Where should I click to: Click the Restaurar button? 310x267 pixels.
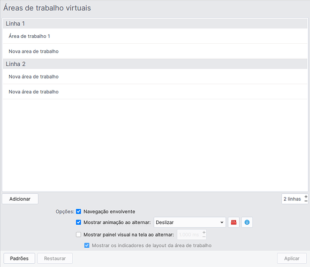coord(55,258)
